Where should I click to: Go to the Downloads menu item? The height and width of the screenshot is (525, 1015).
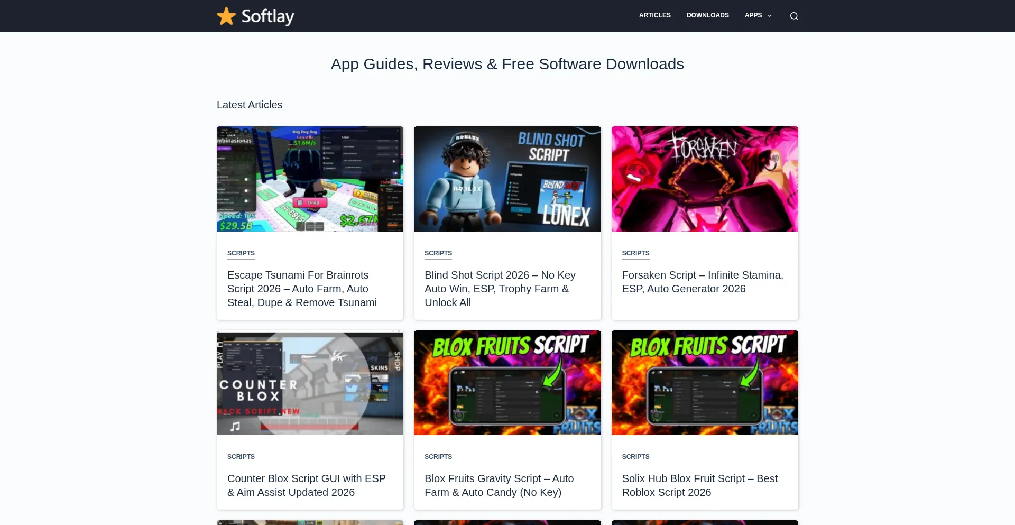click(707, 15)
